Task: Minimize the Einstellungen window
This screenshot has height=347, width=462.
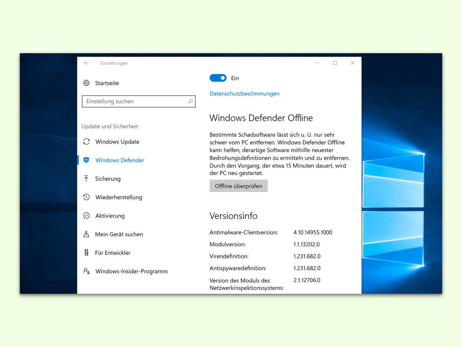Action: (317, 63)
